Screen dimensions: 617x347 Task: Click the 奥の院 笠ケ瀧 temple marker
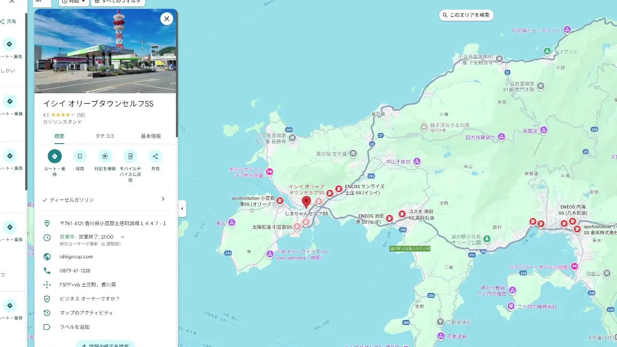pyautogui.click(x=353, y=153)
